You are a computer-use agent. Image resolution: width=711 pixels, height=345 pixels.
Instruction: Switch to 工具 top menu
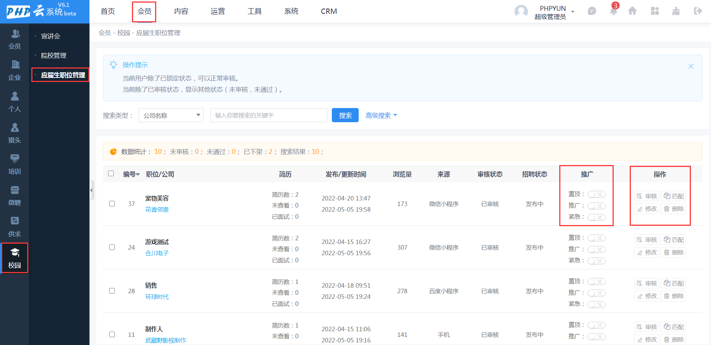click(x=254, y=11)
